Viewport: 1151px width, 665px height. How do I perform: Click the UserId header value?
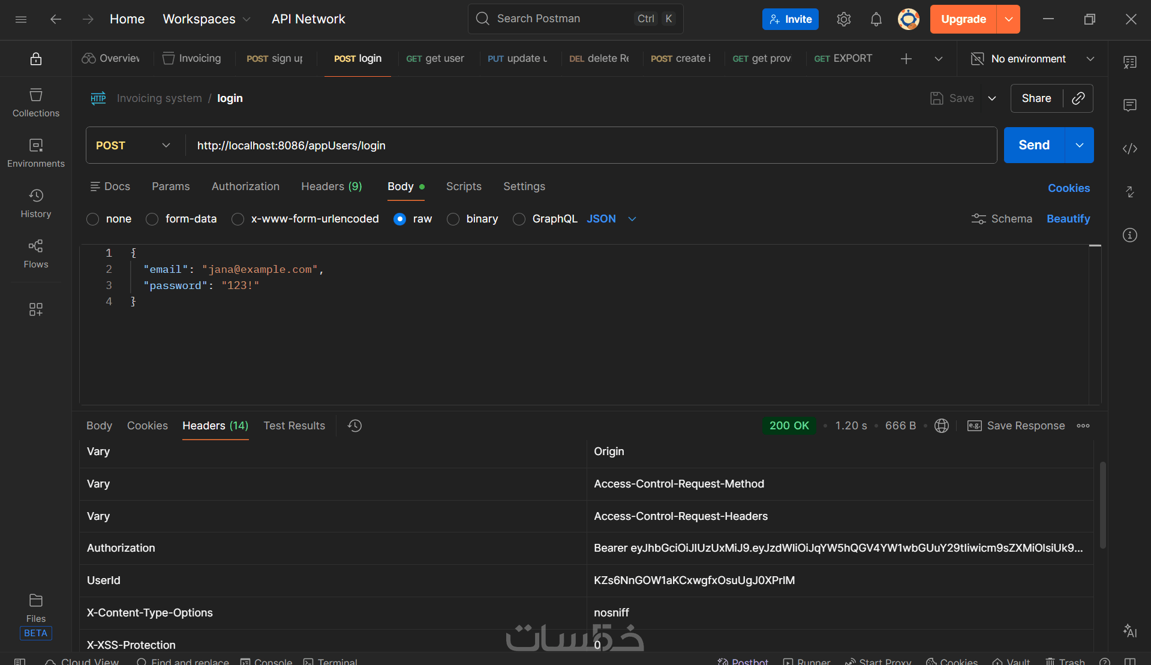point(695,580)
